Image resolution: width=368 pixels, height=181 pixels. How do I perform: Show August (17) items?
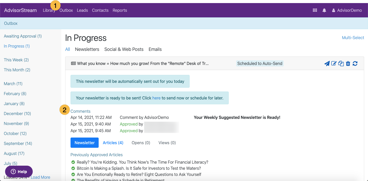coord(14,153)
